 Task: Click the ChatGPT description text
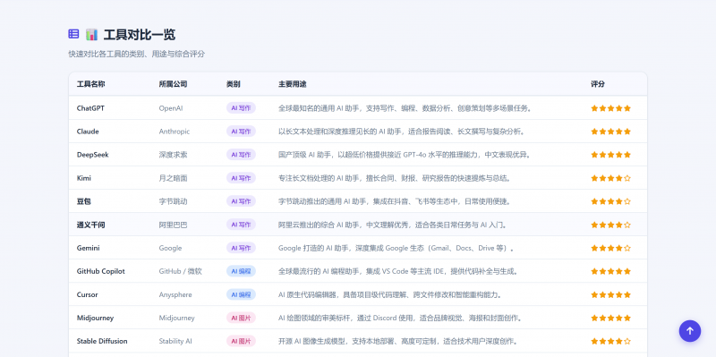click(406, 108)
